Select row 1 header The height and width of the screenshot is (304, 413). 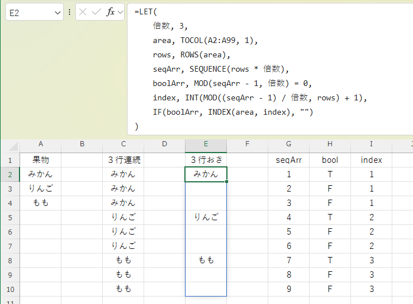10,160
